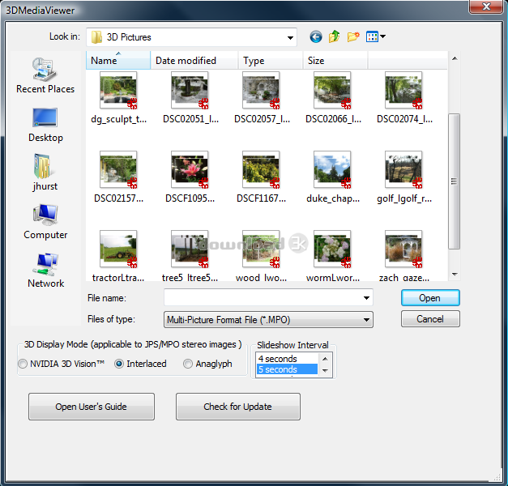This screenshot has width=508, height=486.
Task: Click the Open User's Guide button
Action: [91, 407]
